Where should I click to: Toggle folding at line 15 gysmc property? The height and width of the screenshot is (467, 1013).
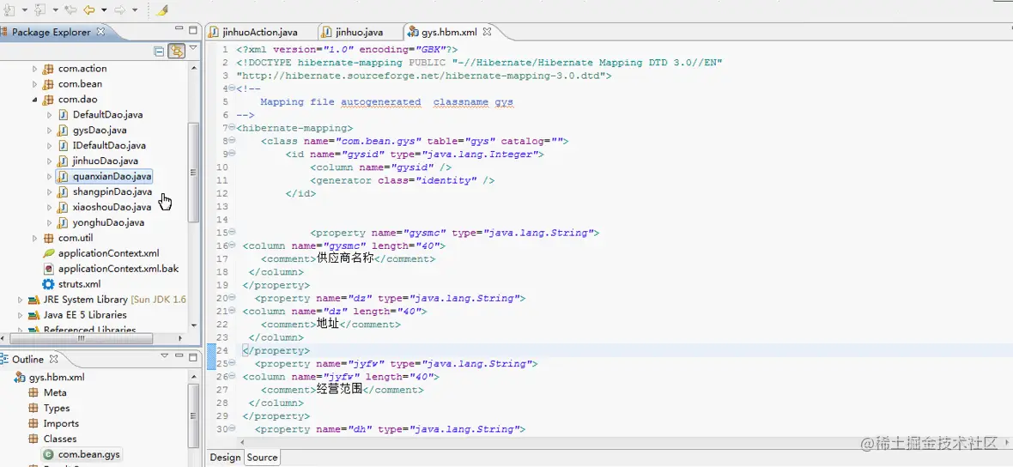[231, 233]
